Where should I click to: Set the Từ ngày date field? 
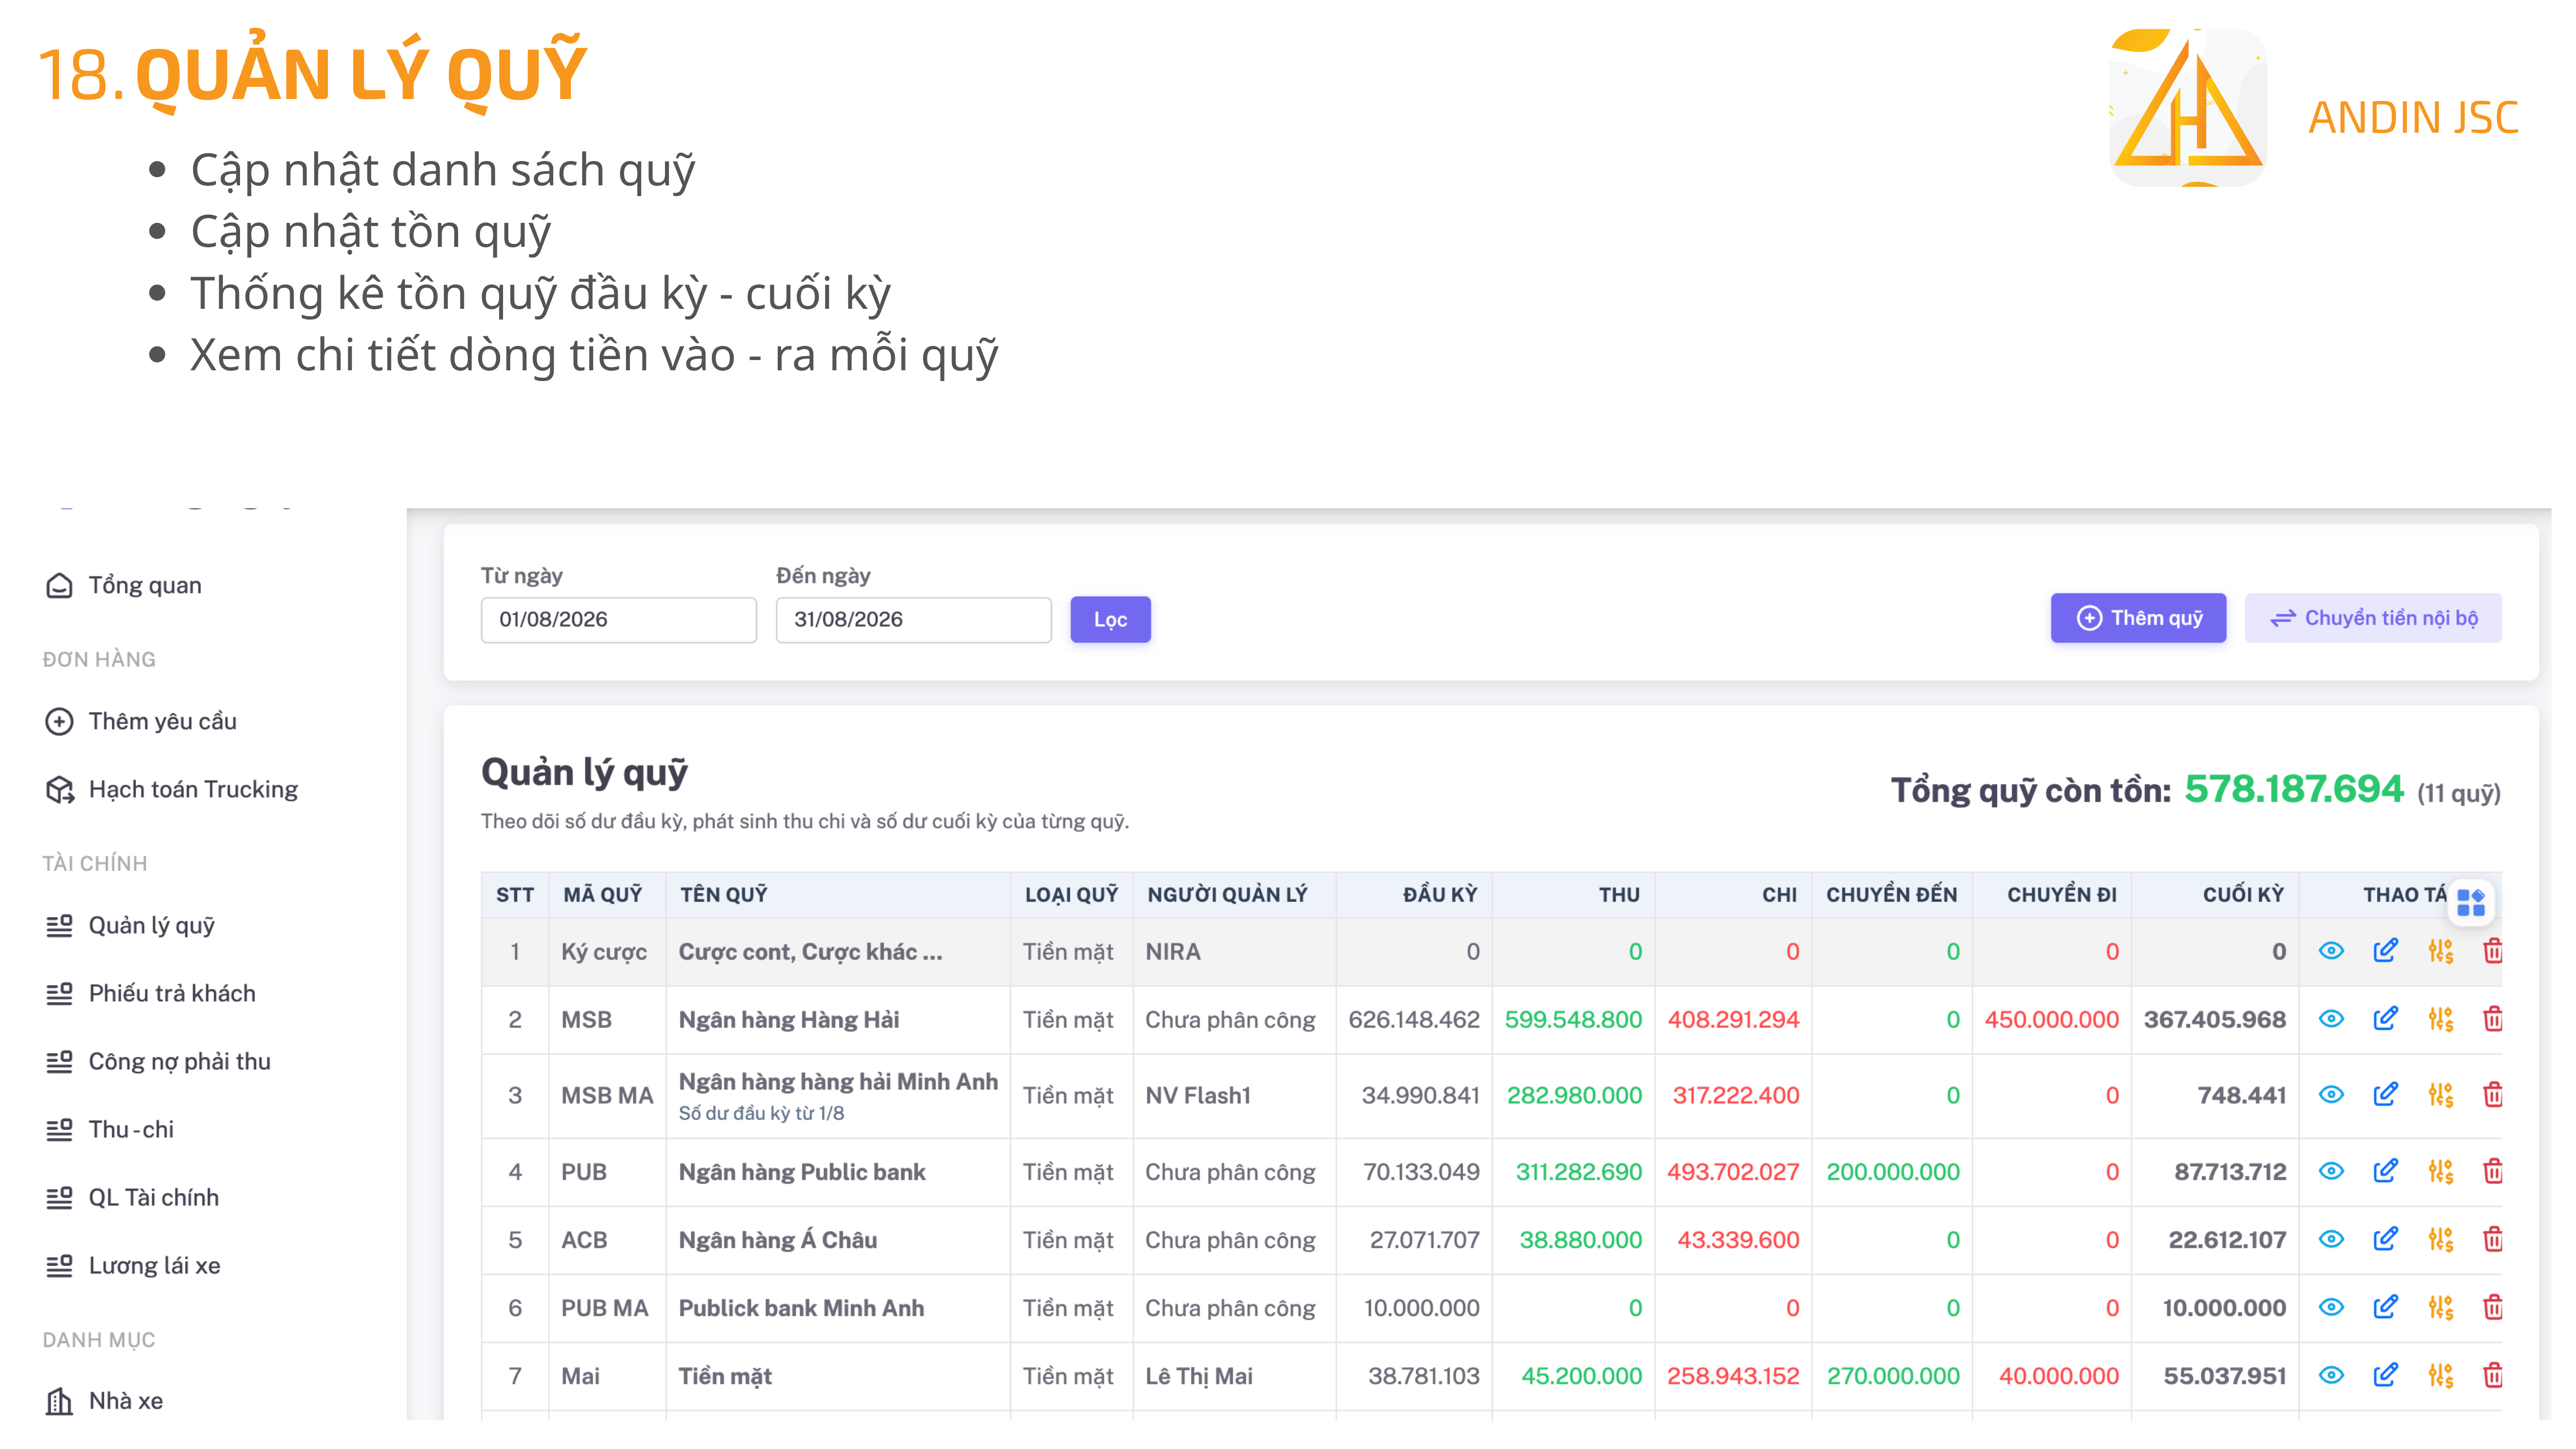coord(618,620)
